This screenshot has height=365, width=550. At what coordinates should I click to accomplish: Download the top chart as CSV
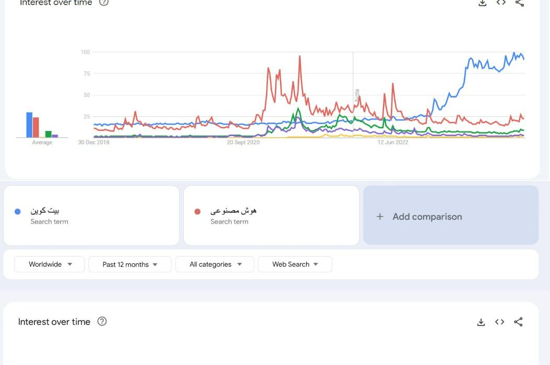point(482,3)
